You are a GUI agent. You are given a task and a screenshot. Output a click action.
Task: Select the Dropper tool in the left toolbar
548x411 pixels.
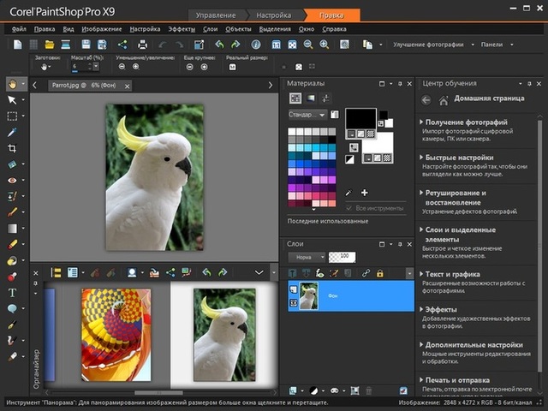tap(12, 132)
